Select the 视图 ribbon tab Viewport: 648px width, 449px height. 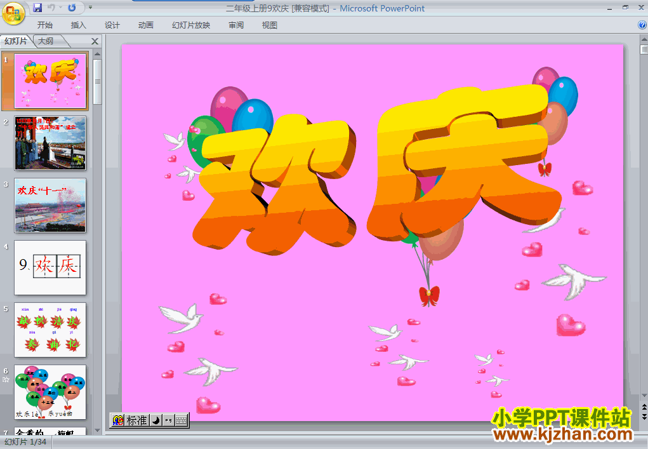(x=270, y=25)
